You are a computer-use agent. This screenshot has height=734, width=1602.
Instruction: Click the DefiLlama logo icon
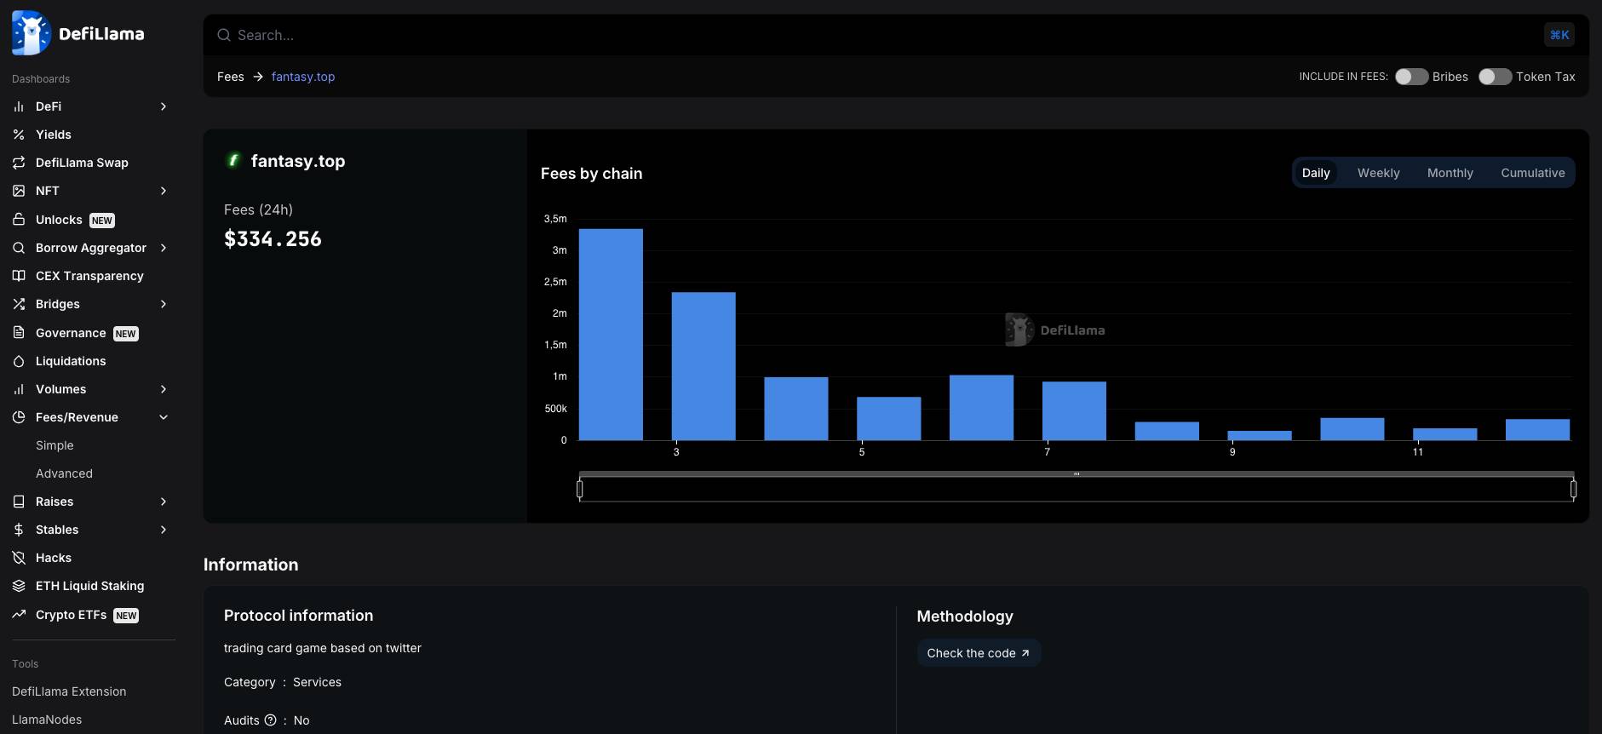coord(32,33)
